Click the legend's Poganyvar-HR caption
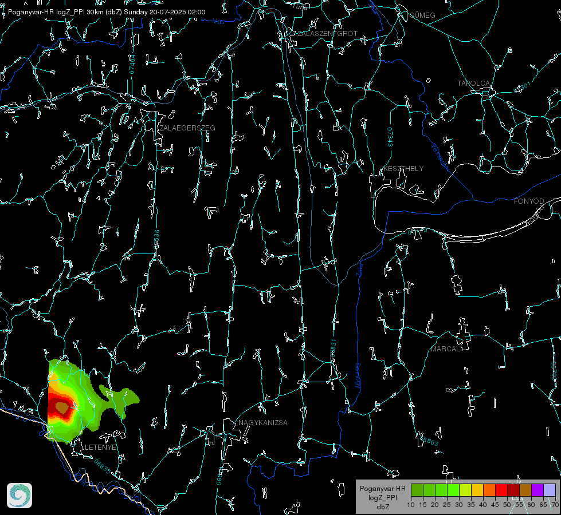 tap(382, 488)
